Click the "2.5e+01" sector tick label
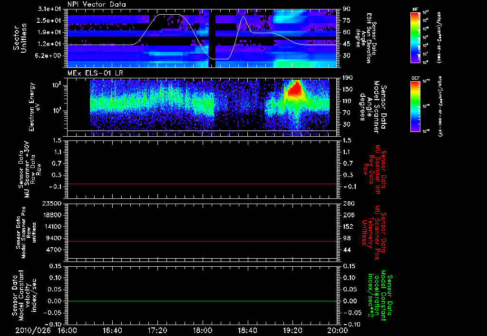 coord(50,20)
